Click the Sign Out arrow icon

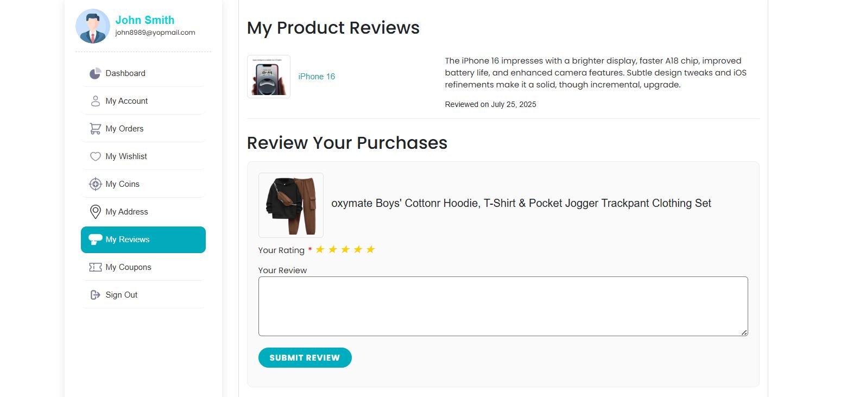[95, 295]
